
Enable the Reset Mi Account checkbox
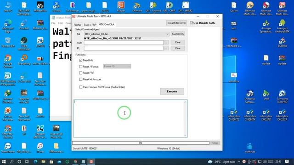pos(81,79)
